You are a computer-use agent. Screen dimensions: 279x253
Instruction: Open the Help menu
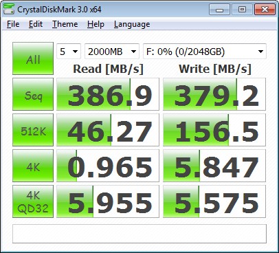[96, 24]
